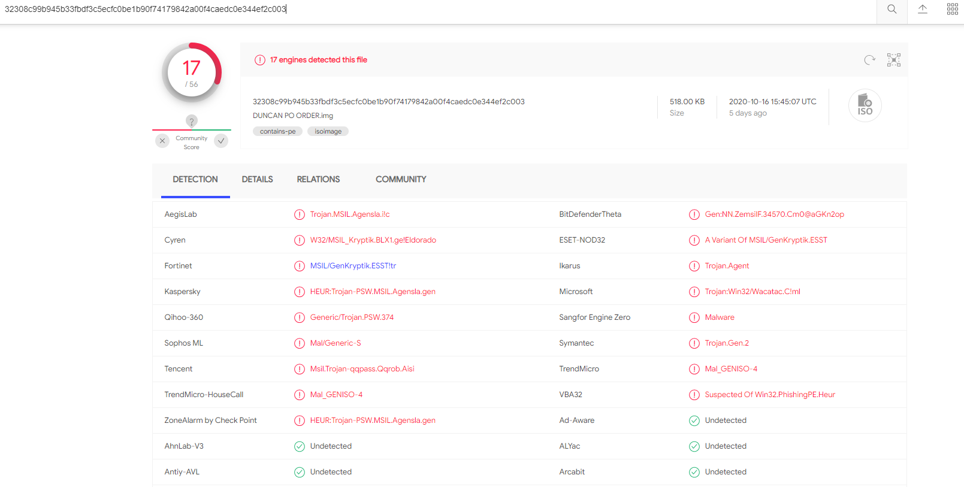Viewport: 964px width, 487px height.
Task: Click the search magnifier icon
Action: pos(892,9)
